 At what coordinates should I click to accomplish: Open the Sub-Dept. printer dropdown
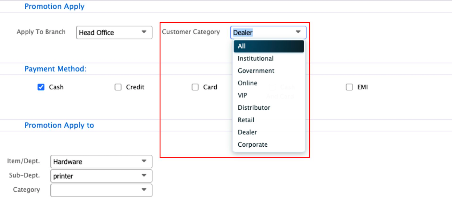(x=144, y=176)
